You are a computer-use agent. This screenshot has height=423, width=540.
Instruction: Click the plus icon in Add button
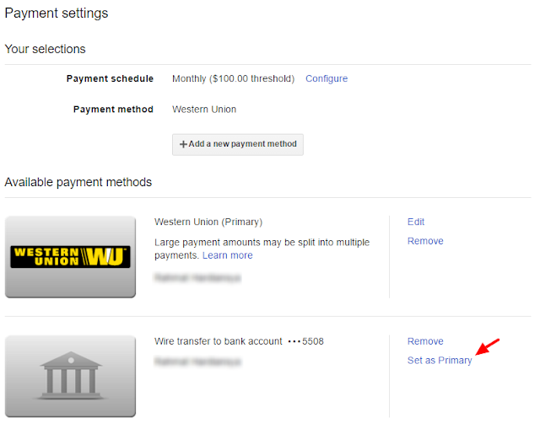[183, 144]
